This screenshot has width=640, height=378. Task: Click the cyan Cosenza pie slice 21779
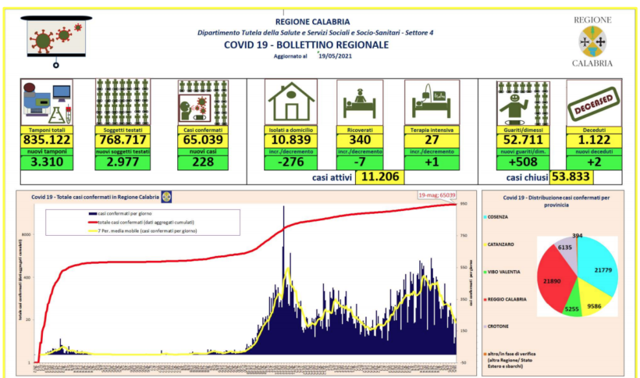[599, 269]
